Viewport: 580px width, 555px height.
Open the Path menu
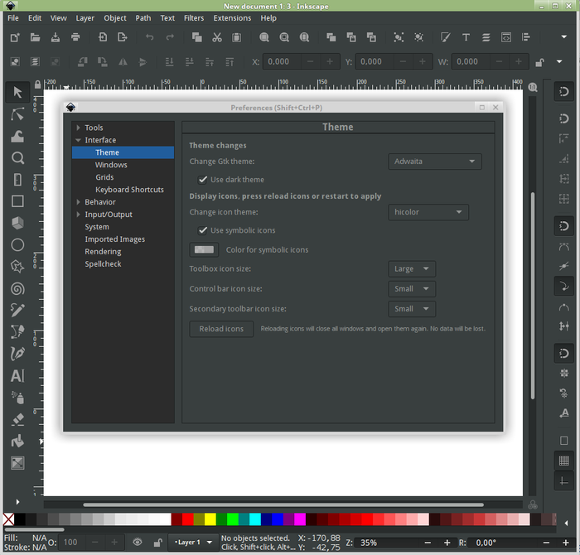pyautogui.click(x=143, y=18)
